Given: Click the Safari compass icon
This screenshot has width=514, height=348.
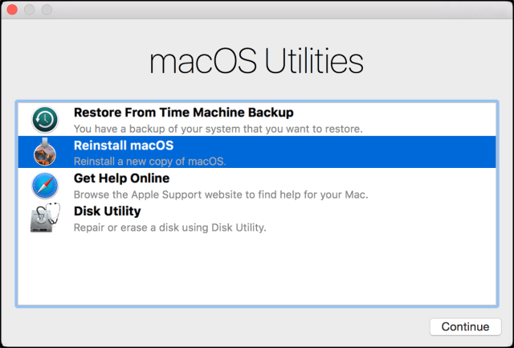Looking at the screenshot, I should point(45,185).
